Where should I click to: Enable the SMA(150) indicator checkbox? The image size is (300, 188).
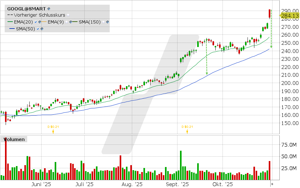103,22
